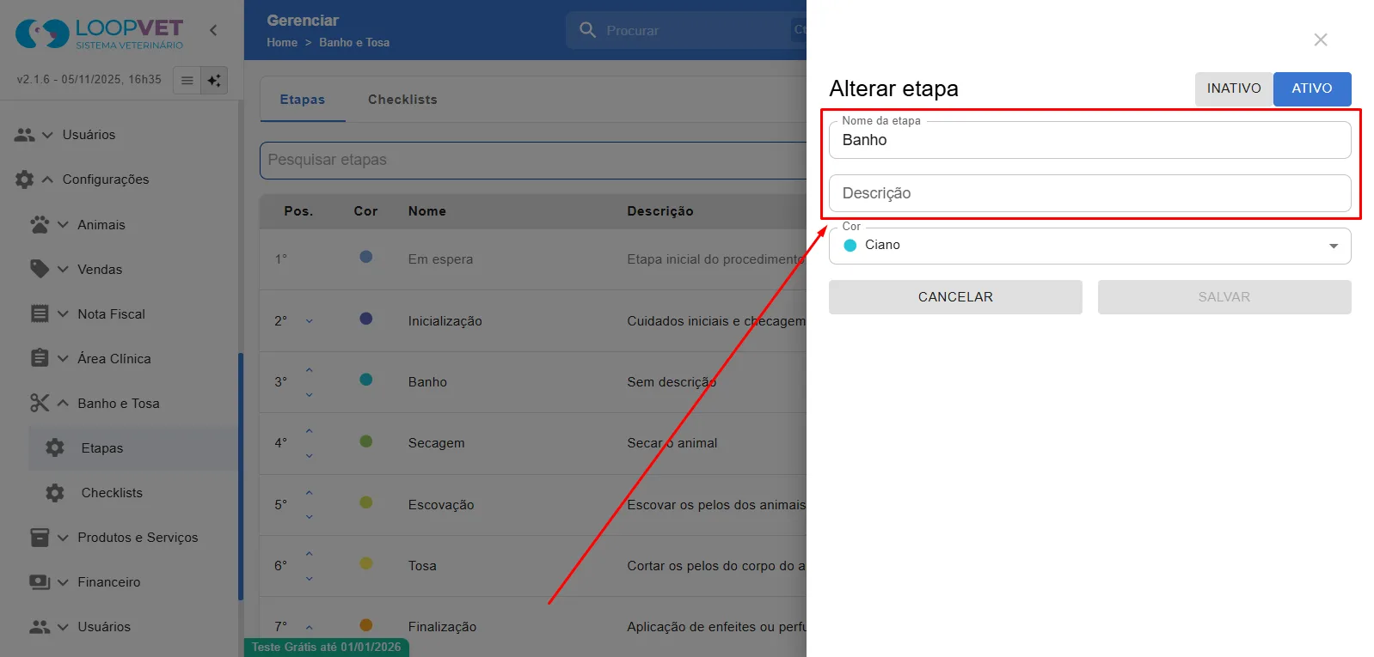Image resolution: width=1374 pixels, height=657 pixels.
Task: Click the hamburger menu icon near version text
Action: pyautogui.click(x=187, y=80)
